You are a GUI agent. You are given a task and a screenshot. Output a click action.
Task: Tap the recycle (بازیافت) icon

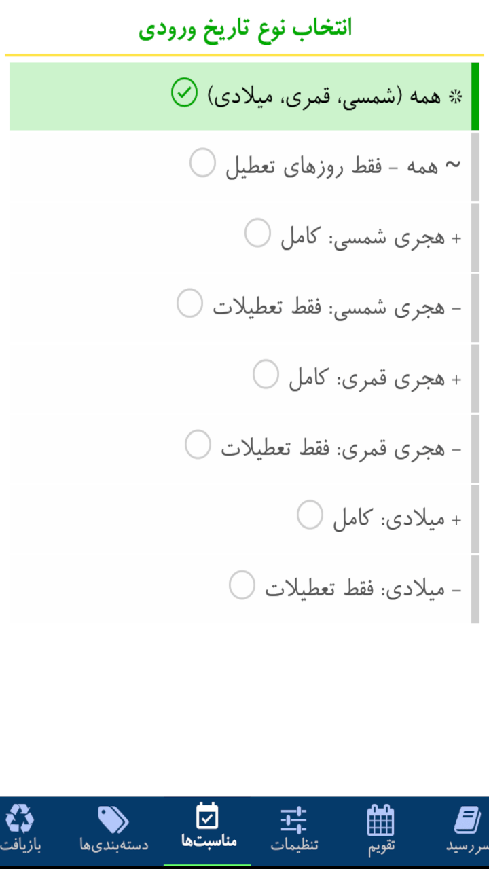tap(20, 819)
